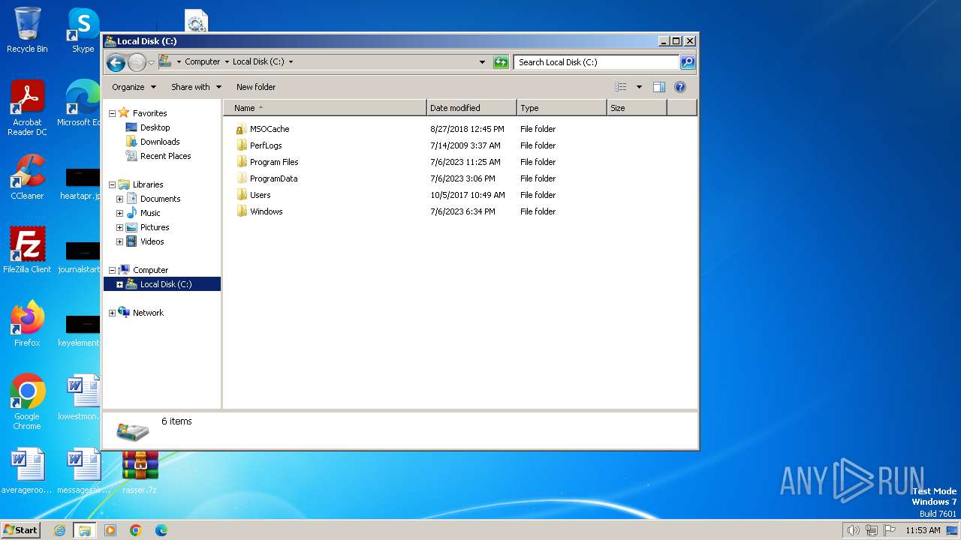Expand the Music library node
This screenshot has height=540, width=961.
click(x=119, y=213)
